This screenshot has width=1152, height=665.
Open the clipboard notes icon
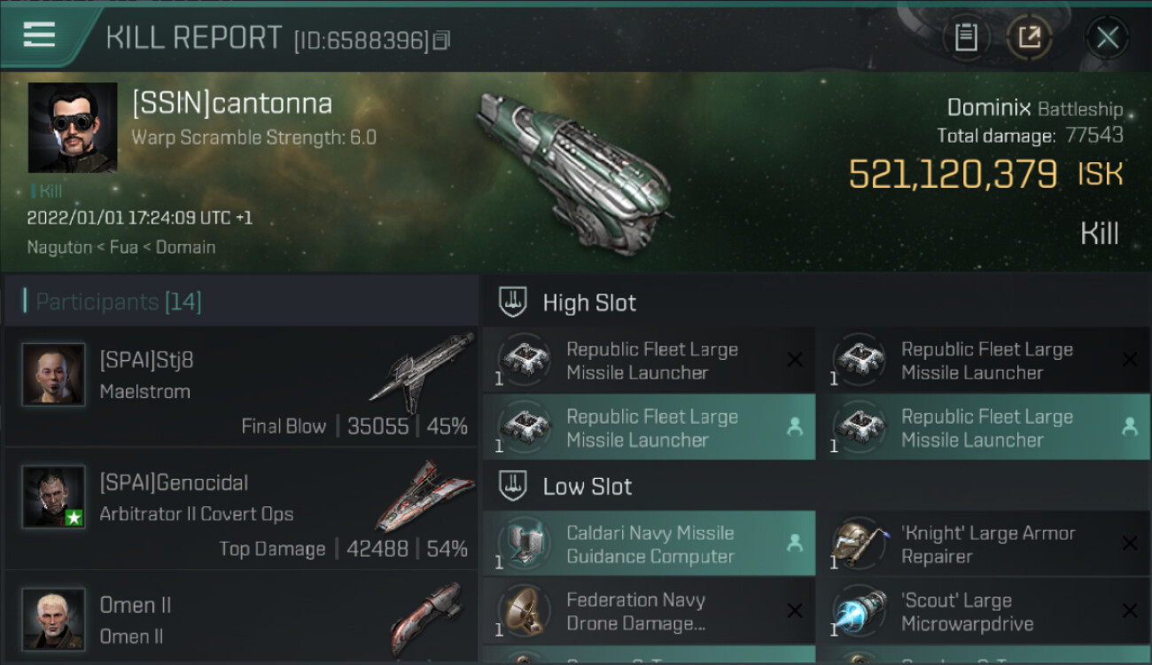point(966,37)
